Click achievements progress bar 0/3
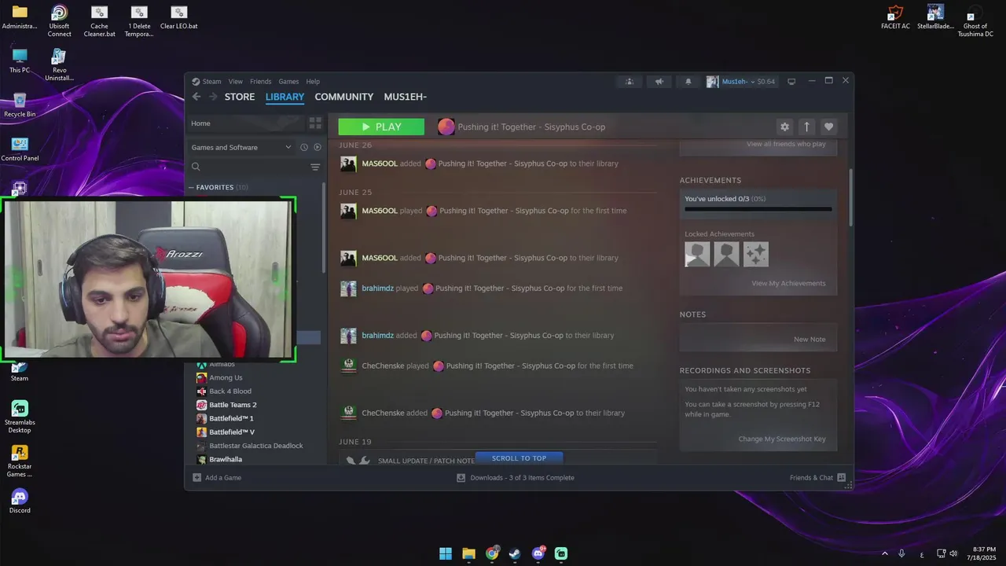 tap(758, 209)
